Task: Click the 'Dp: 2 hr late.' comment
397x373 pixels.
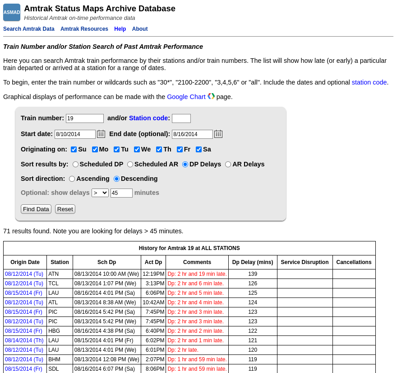Action: 183,350
